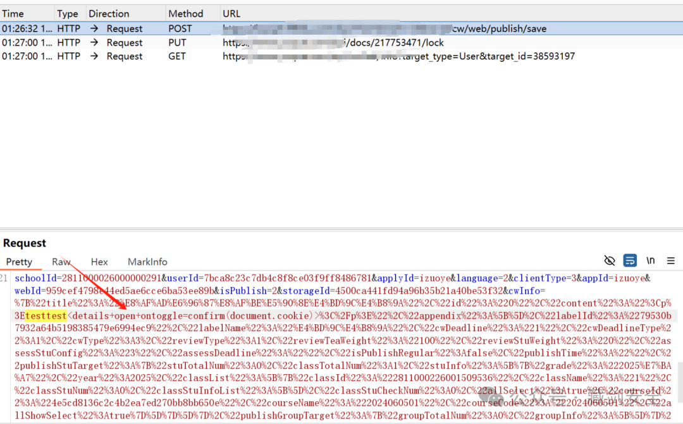The height and width of the screenshot is (424, 683).
Task: Select the POST request row ending publish/save
Action: click(x=341, y=28)
